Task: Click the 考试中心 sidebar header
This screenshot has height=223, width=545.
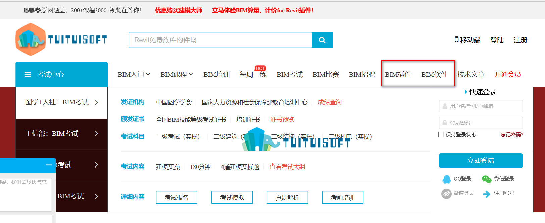Action: pyautogui.click(x=61, y=74)
